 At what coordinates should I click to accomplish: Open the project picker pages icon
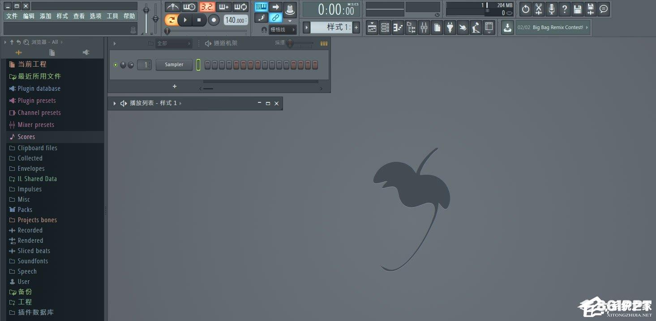(437, 27)
